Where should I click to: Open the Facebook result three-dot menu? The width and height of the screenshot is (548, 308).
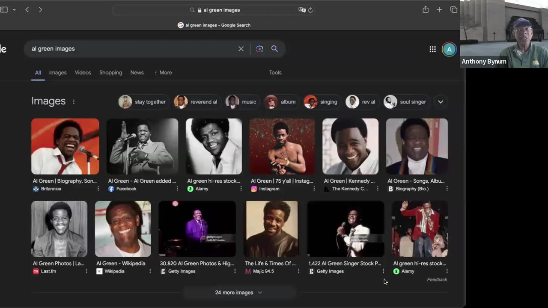click(x=177, y=189)
